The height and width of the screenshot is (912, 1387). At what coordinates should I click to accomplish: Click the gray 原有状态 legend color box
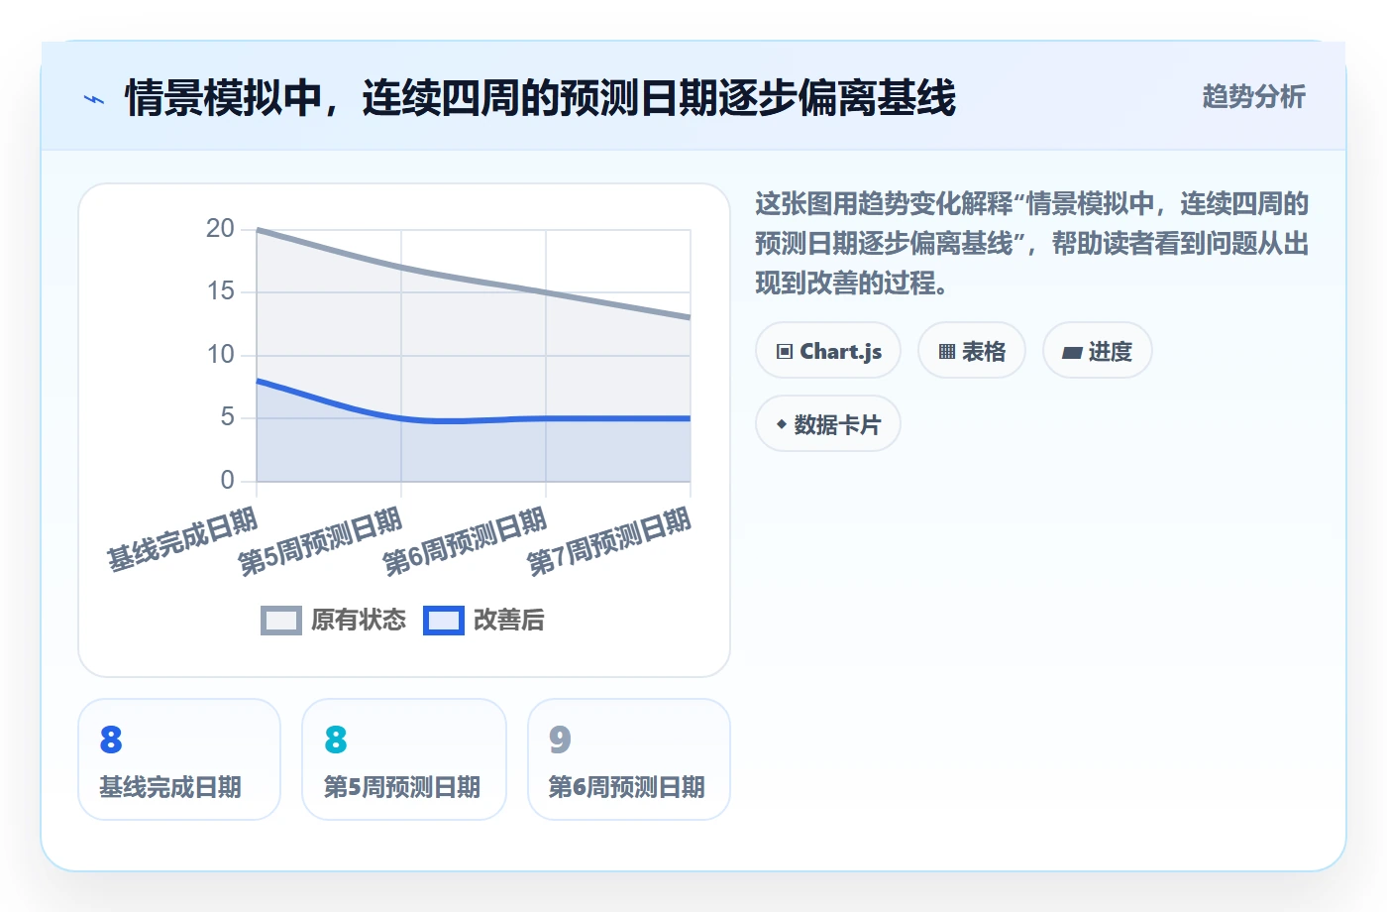tap(281, 621)
